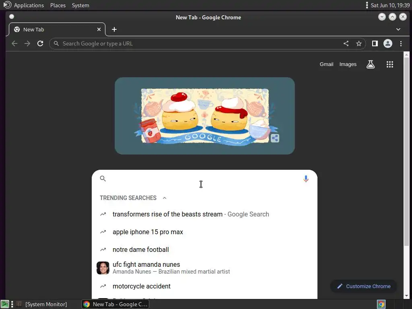Select 'notre dame football' trending search
Image resolution: width=412 pixels, height=309 pixels.
[x=205, y=249]
